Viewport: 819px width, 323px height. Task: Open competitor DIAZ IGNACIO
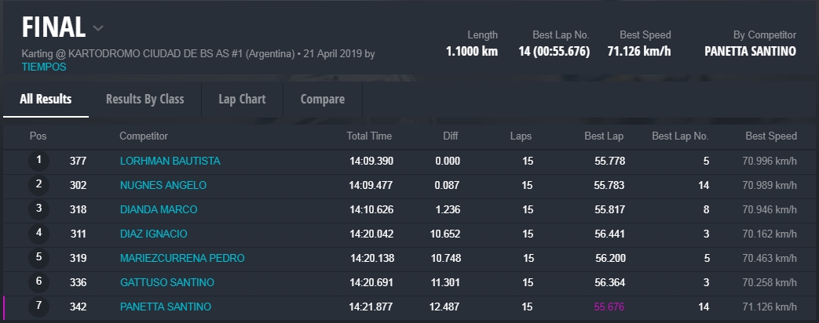[153, 234]
